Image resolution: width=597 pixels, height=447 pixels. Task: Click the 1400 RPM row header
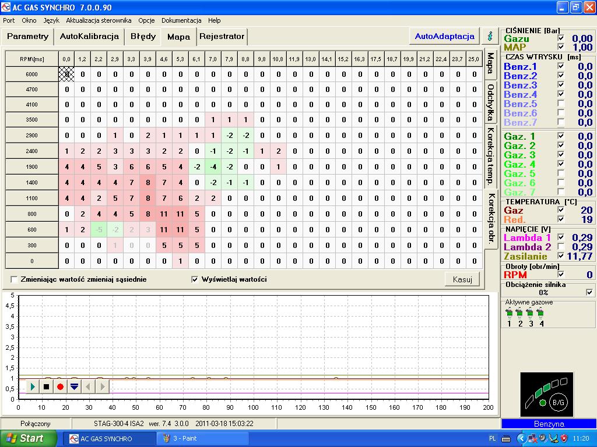(x=32, y=182)
